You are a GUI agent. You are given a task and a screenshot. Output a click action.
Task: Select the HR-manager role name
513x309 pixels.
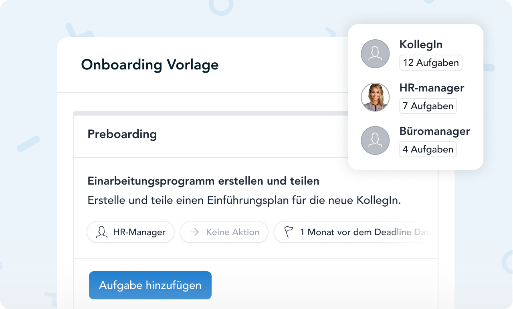(432, 88)
